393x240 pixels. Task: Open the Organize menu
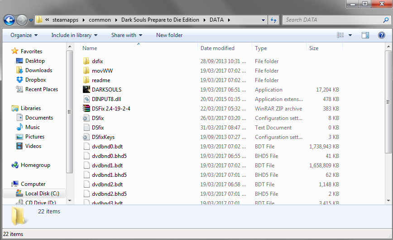point(24,35)
